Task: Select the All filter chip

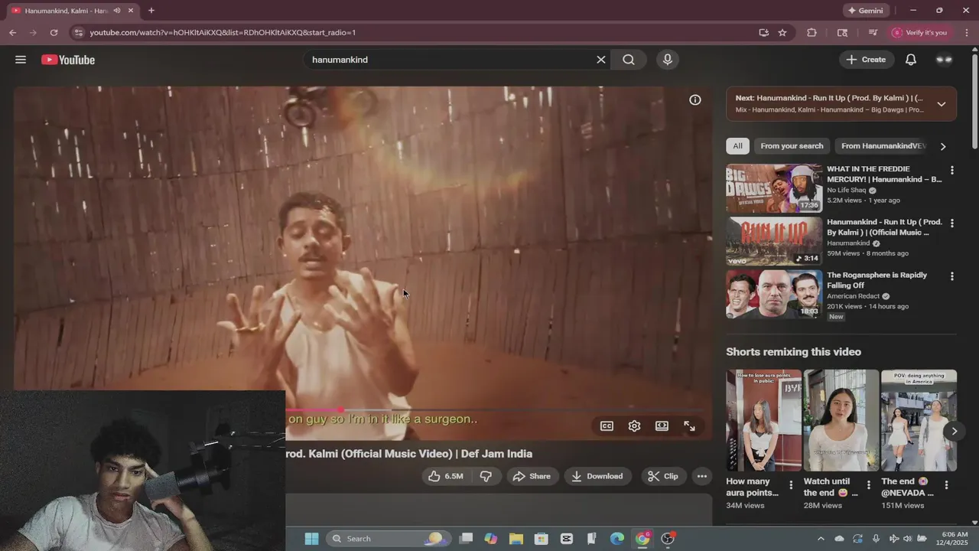Action: click(x=737, y=146)
